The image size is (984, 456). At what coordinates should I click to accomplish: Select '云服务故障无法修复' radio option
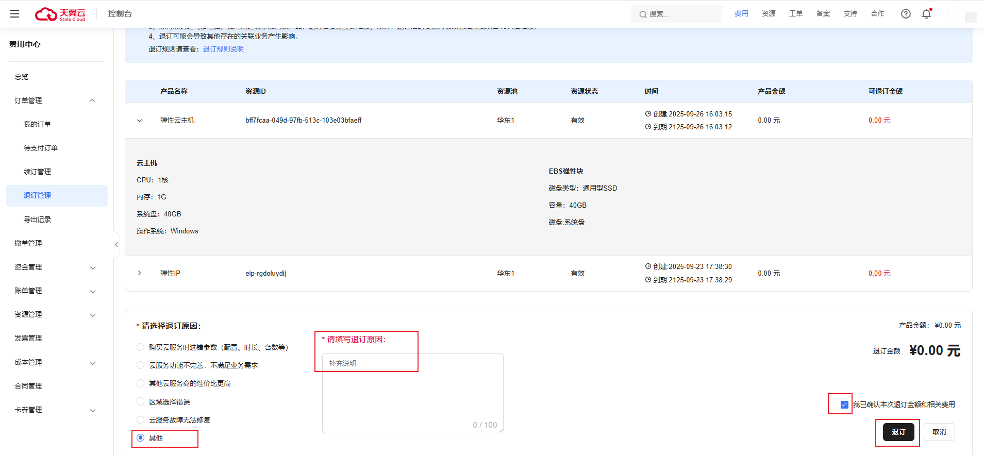click(x=141, y=420)
